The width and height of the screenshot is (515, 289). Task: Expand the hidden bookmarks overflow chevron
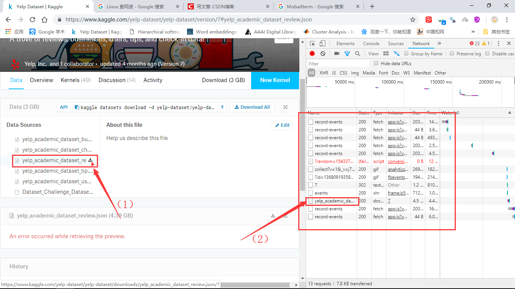click(x=473, y=32)
